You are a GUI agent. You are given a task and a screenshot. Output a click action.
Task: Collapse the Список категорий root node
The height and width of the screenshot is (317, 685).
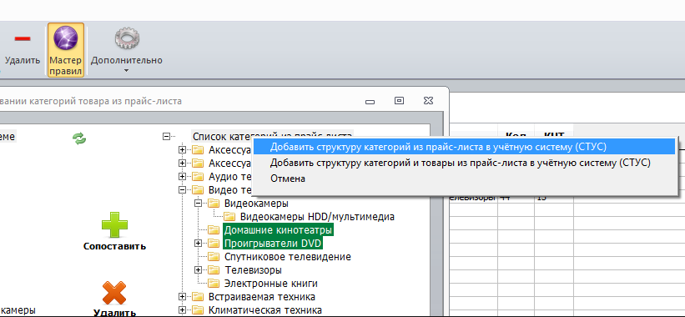166,137
